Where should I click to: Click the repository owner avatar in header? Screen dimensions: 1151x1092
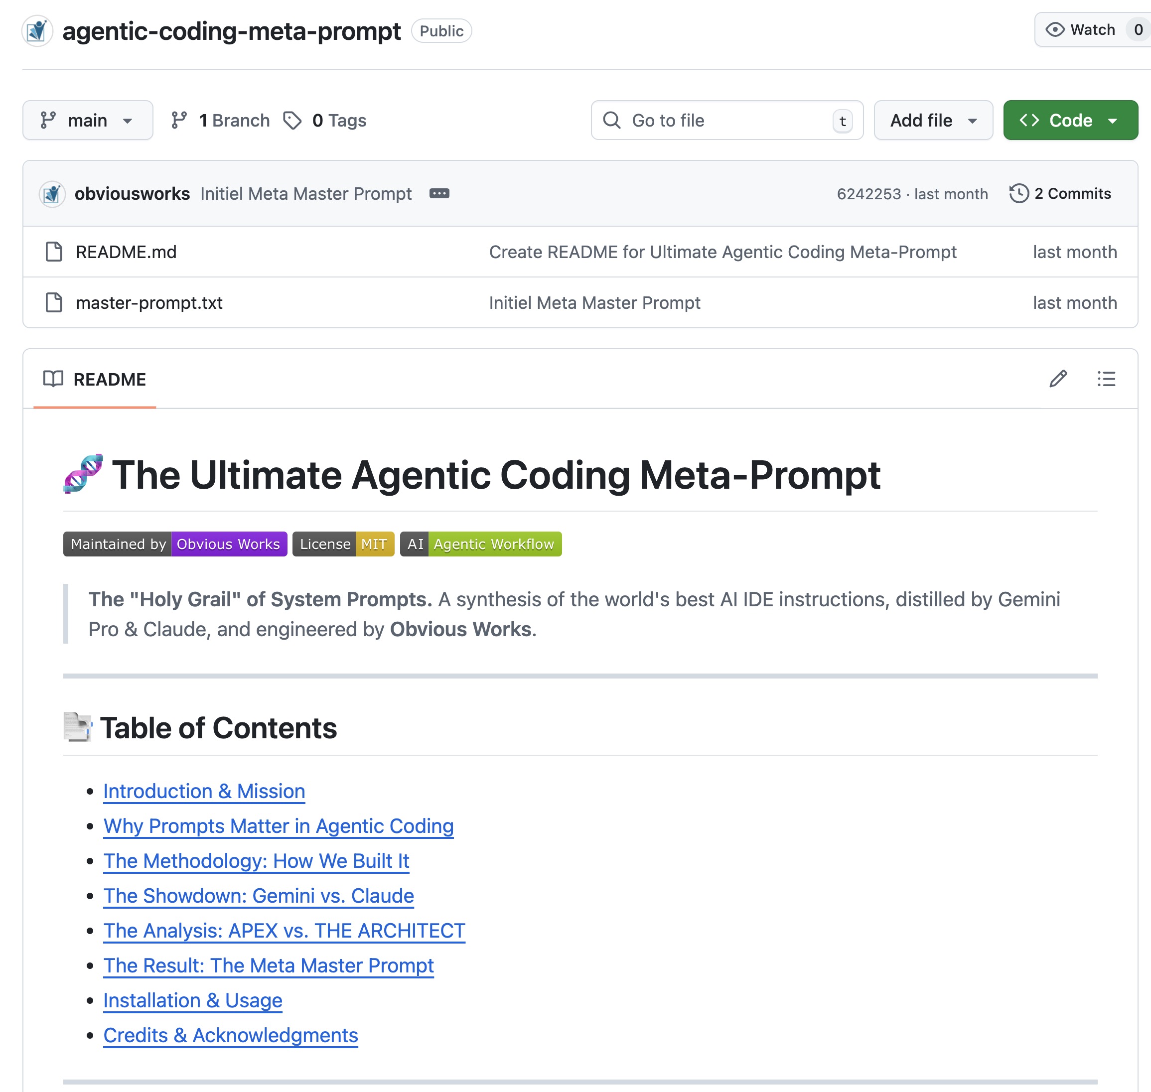(37, 31)
